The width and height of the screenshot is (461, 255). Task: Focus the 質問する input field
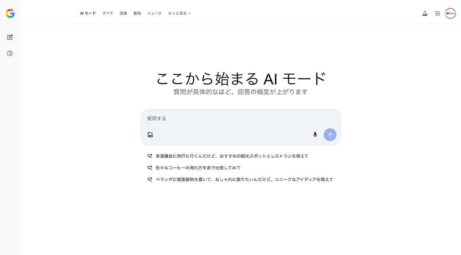pos(241,119)
